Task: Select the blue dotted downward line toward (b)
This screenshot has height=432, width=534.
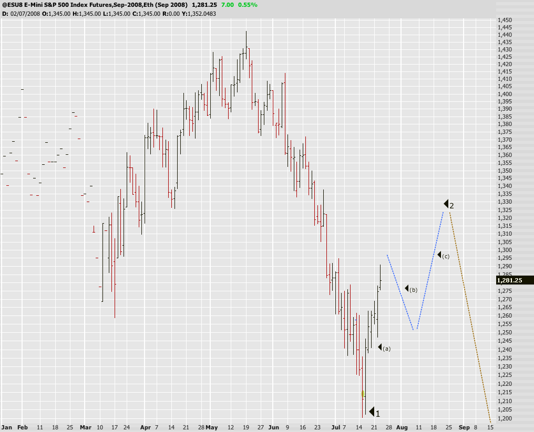Action: (x=402, y=294)
